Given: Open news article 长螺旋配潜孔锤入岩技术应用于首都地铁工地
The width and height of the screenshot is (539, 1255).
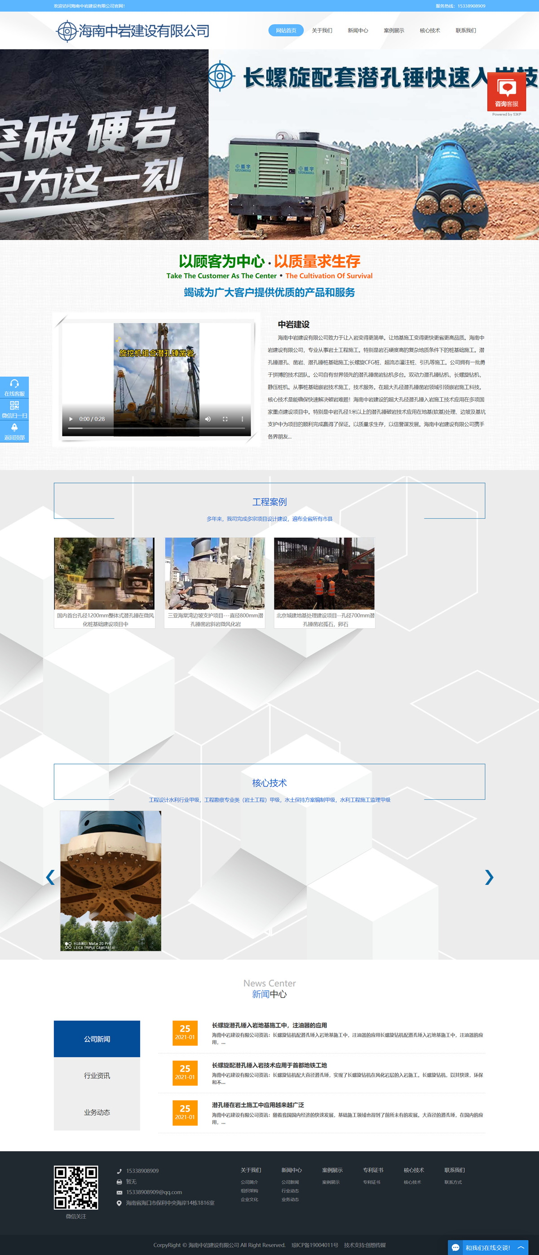Looking at the screenshot, I should [x=269, y=1065].
